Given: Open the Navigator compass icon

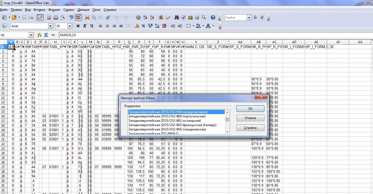Looking at the screenshot, I should click(x=183, y=17).
